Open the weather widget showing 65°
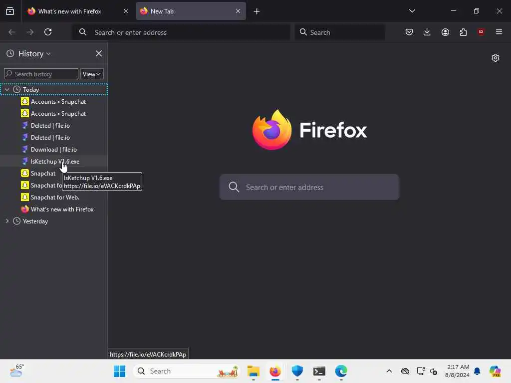The image size is (511, 383). (x=16, y=371)
